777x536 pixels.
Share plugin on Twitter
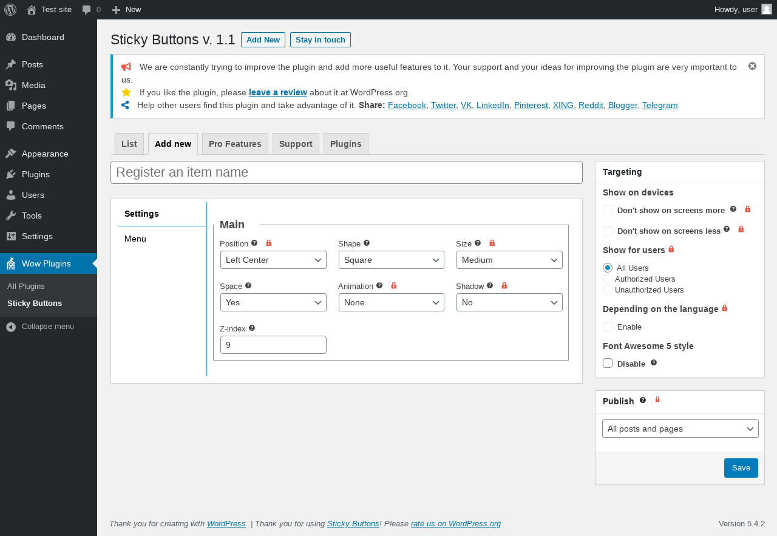click(443, 105)
